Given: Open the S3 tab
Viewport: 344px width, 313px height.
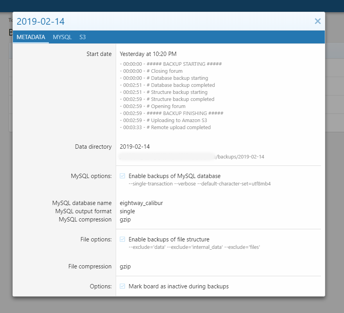Looking at the screenshot, I should (x=82, y=37).
